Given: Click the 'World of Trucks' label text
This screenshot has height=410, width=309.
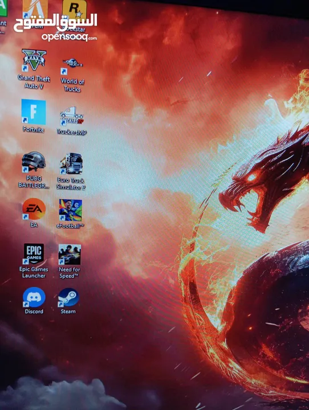Looking at the screenshot, I should (x=72, y=85).
